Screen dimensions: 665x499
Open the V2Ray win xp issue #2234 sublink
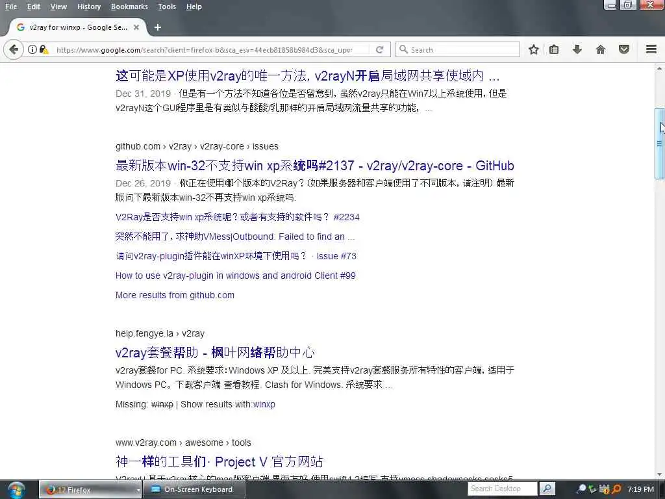click(238, 217)
